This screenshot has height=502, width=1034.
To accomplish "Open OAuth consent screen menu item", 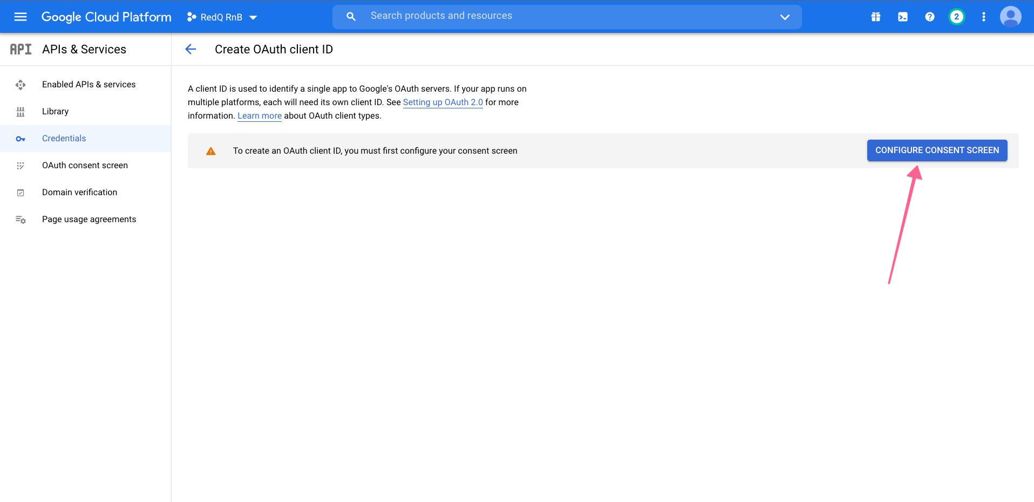I will 86,166.
